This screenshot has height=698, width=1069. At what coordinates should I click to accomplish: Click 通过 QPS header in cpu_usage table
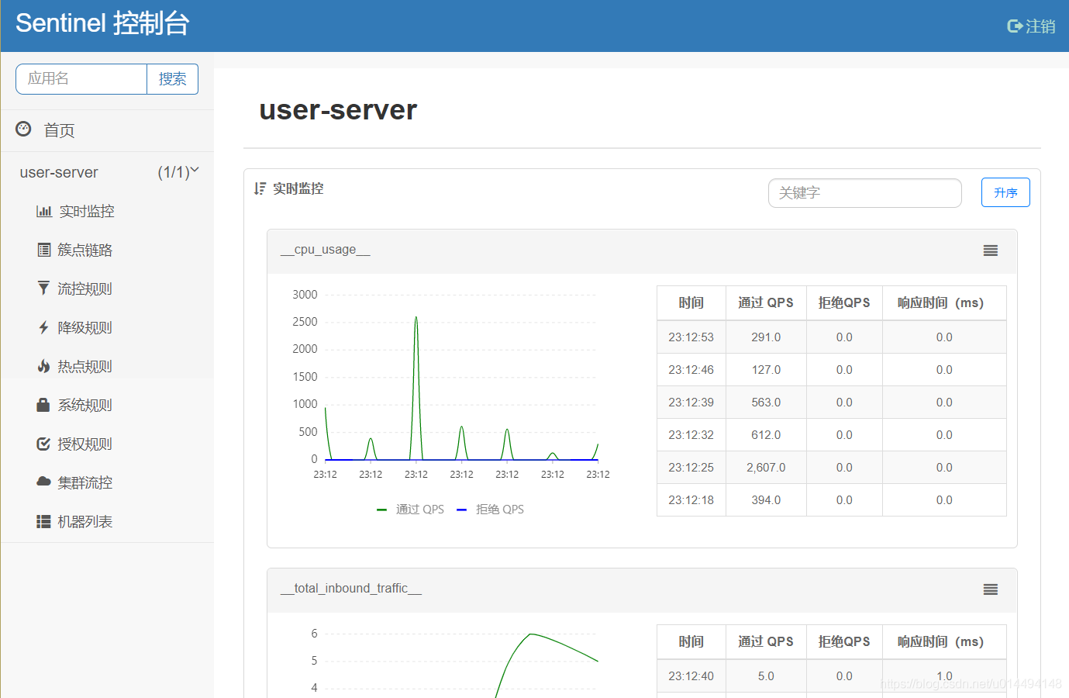pyautogui.click(x=766, y=303)
